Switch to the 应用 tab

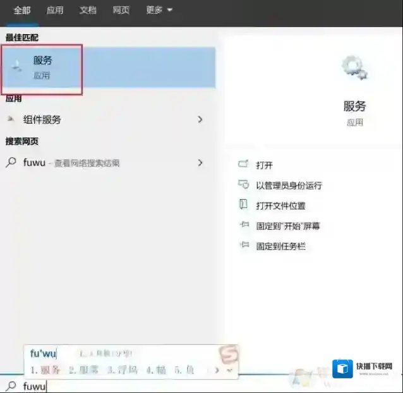point(55,10)
